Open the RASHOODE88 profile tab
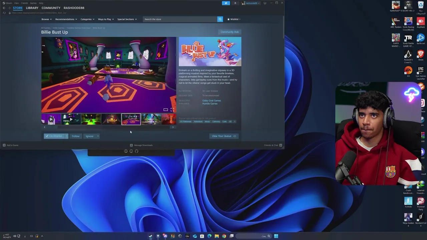 (x=74, y=8)
